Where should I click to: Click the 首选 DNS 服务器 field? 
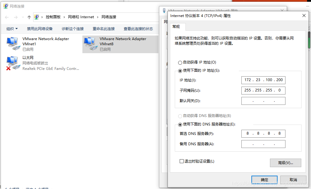(263, 134)
